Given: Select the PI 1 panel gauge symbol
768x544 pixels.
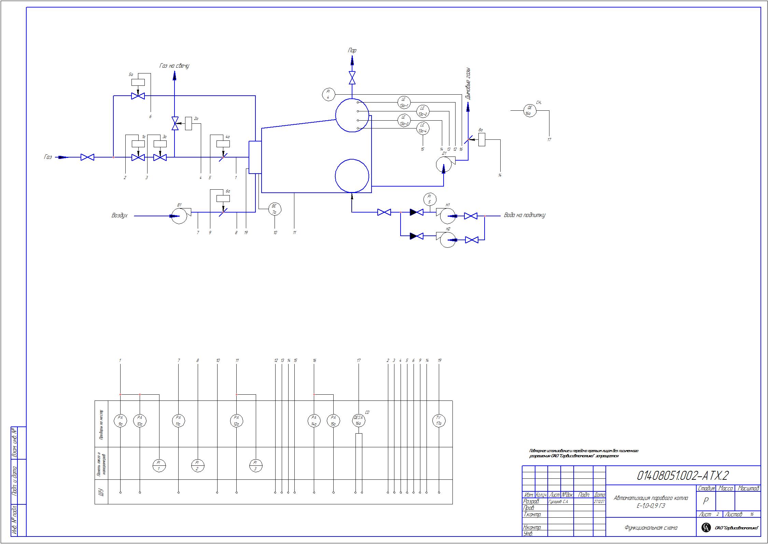Looking at the screenshot, I should pos(159,465).
